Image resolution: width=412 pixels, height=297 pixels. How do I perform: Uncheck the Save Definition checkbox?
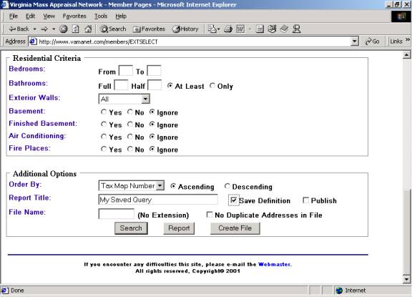233,200
